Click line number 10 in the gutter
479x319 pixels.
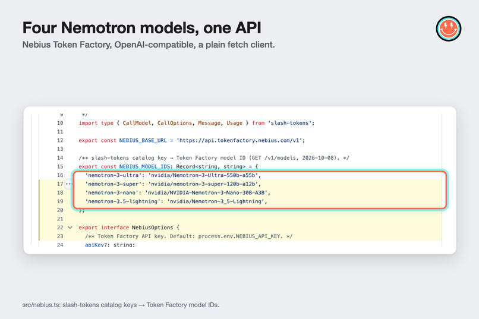coord(60,123)
